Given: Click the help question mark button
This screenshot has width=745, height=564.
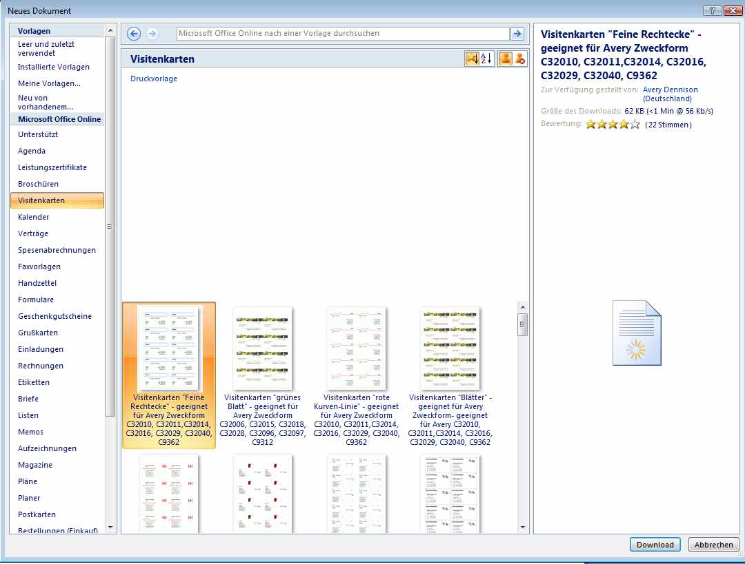Looking at the screenshot, I should coord(712,10).
